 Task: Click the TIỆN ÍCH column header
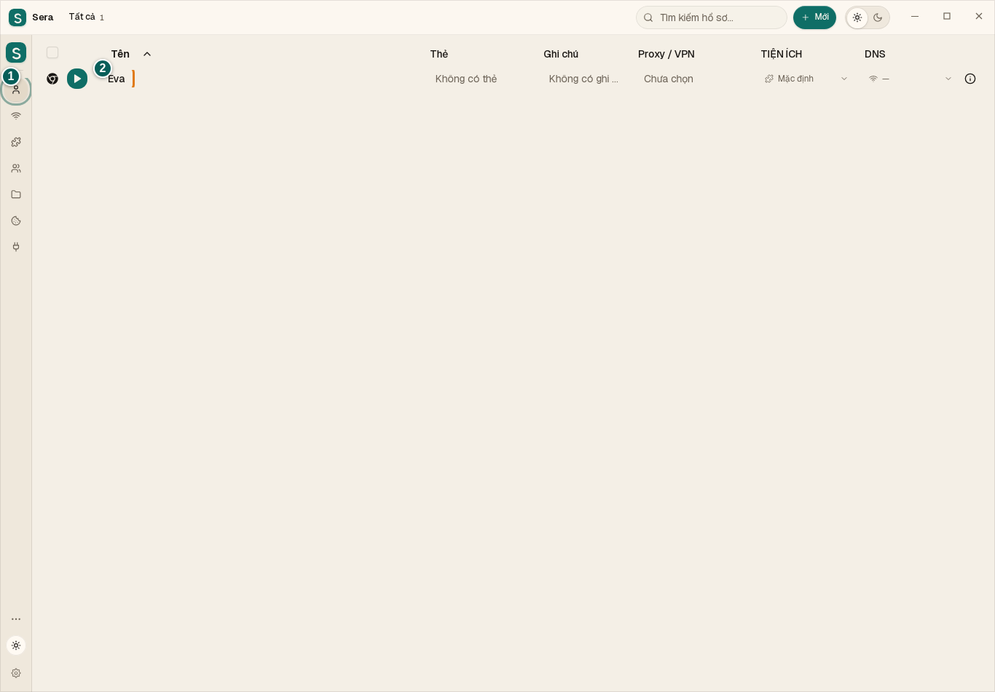tap(782, 54)
